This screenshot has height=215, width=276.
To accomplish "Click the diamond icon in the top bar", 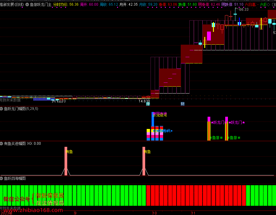I will [x=269, y=4].
